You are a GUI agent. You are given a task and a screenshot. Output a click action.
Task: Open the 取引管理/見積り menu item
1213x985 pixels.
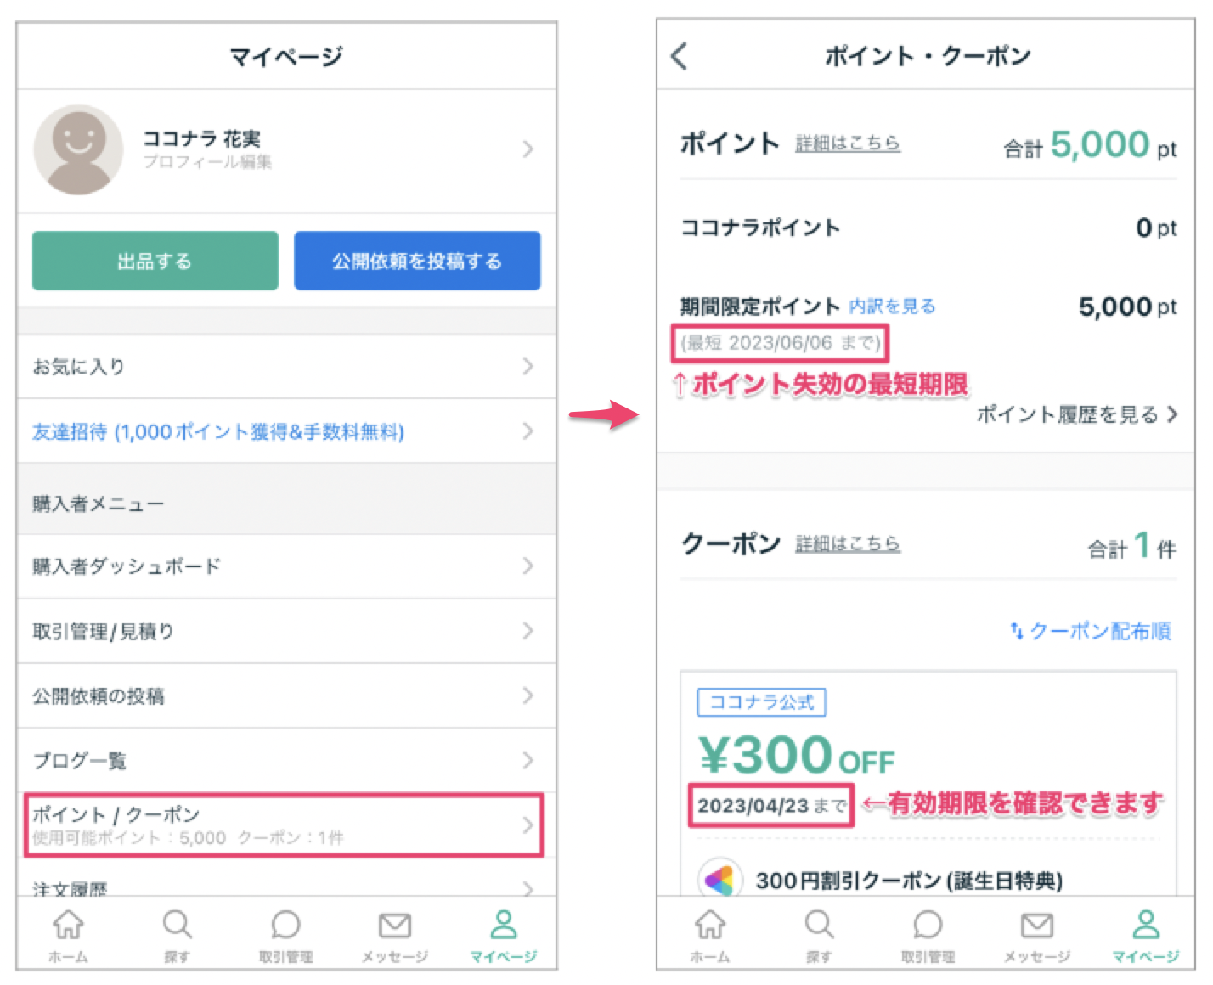pos(285,631)
